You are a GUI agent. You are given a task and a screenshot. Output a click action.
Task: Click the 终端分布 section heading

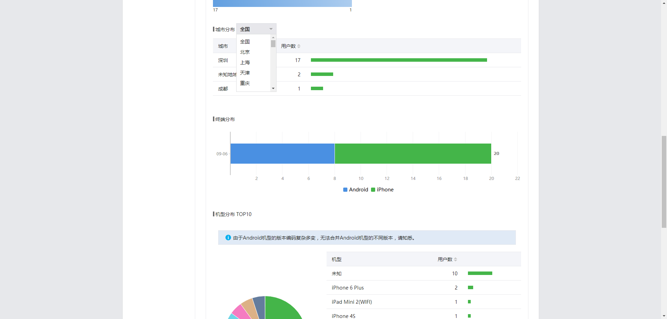pyautogui.click(x=225, y=119)
